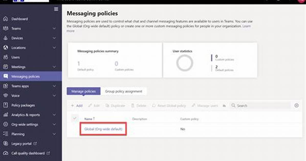The image size is (306, 161).
Task: Expand the Planning menu chevron
Action: point(54,134)
